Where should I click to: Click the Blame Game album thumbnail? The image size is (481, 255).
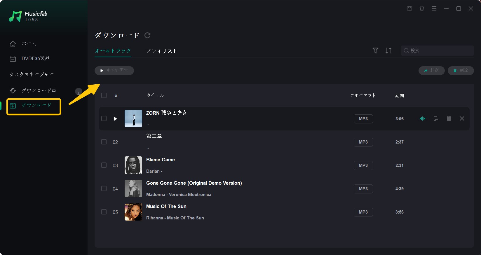coord(133,165)
